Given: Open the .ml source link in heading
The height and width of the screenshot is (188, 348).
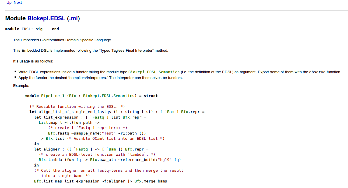Looking at the screenshot, I should (x=73, y=19).
